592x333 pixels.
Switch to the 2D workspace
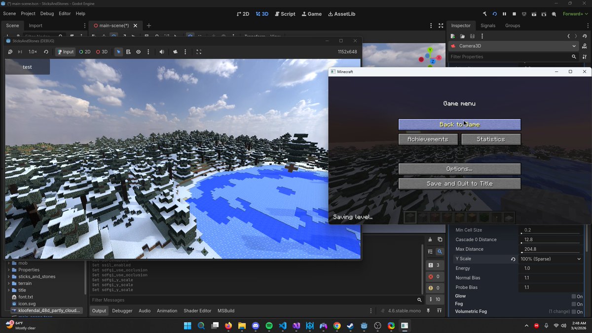pos(243,14)
